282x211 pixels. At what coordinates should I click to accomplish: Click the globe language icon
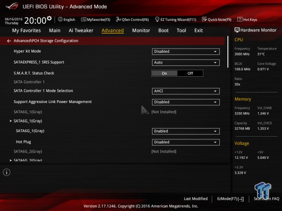coord(60,19)
